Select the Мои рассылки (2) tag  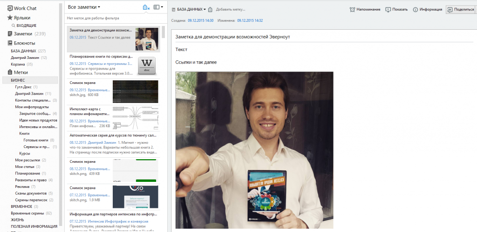(x=30, y=160)
